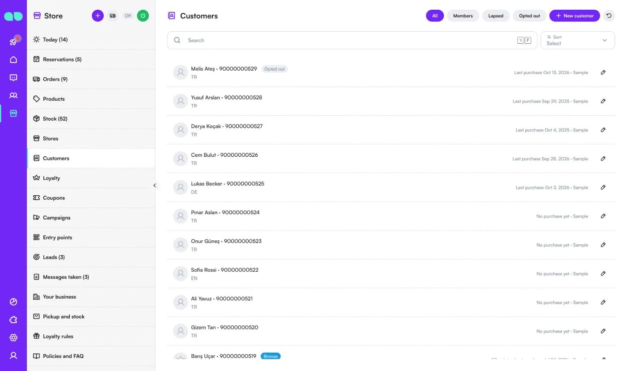Open the user profile icon in left rail
Image resolution: width=627 pixels, height=371 pixels.
pyautogui.click(x=13, y=356)
